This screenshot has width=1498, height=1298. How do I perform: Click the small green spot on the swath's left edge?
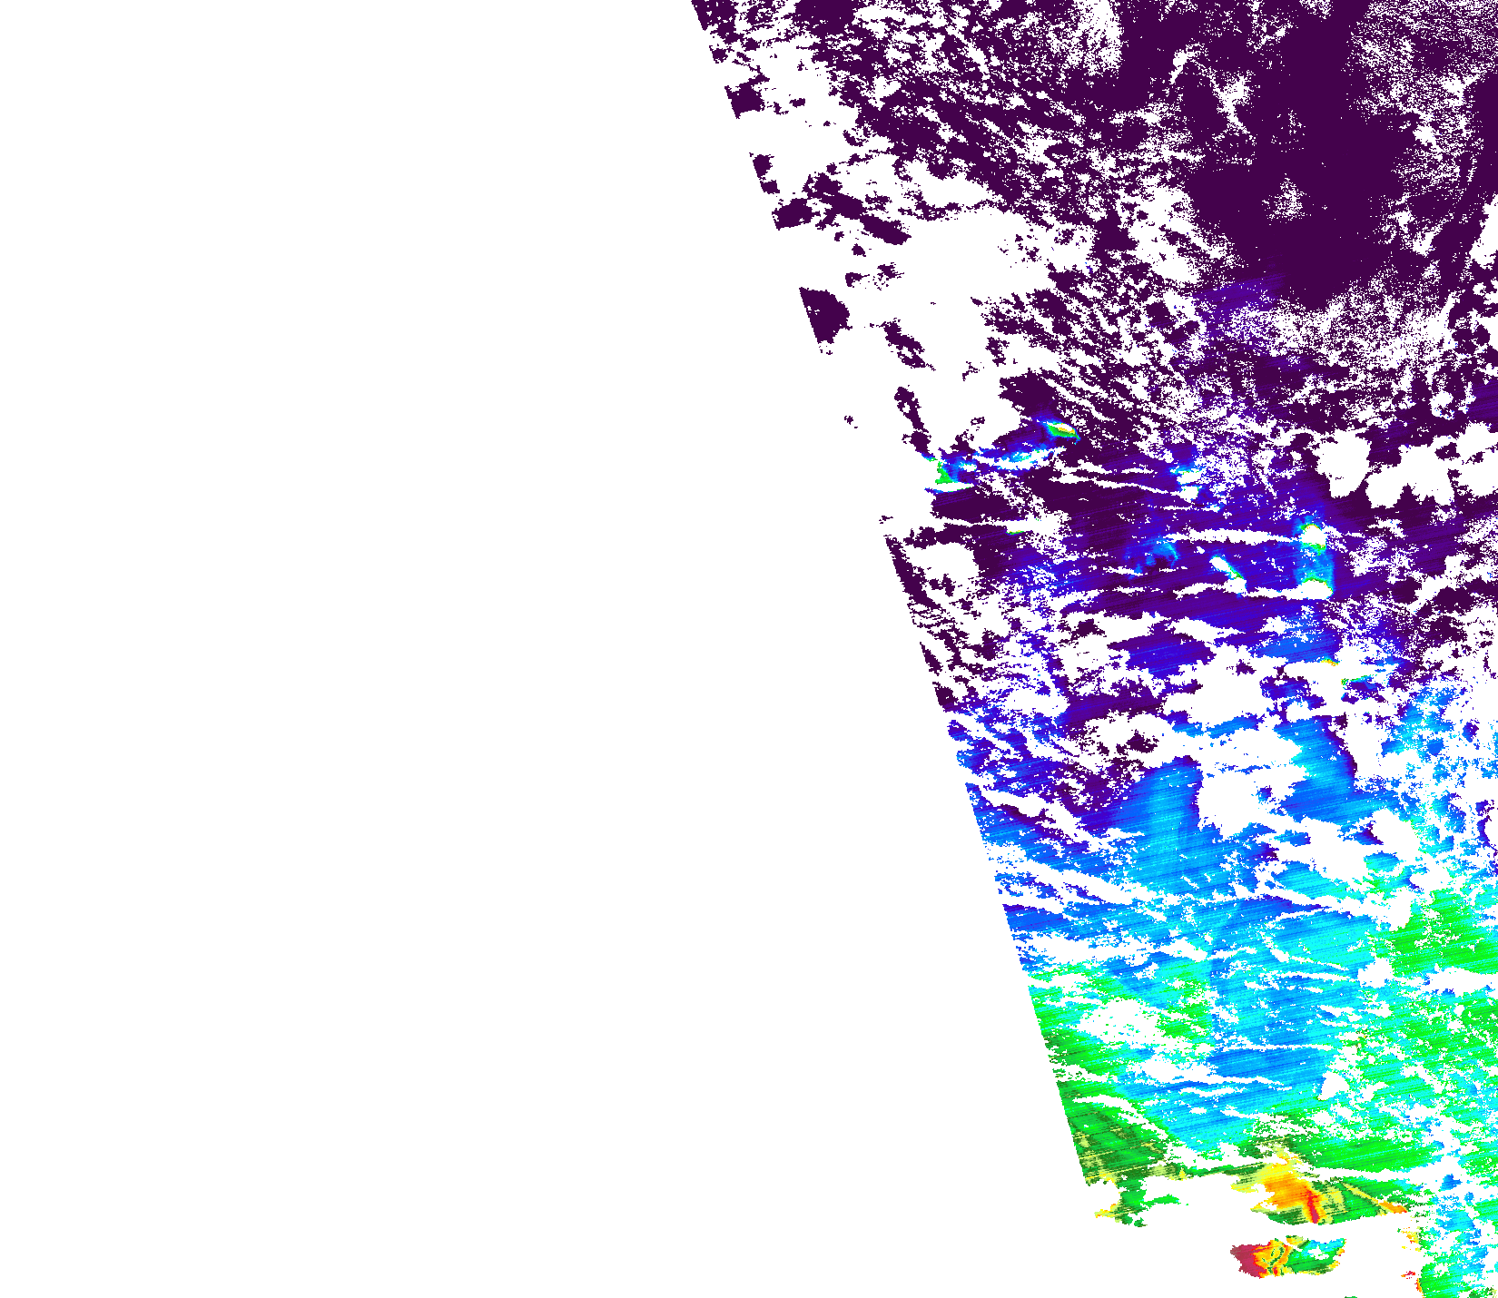click(x=944, y=470)
